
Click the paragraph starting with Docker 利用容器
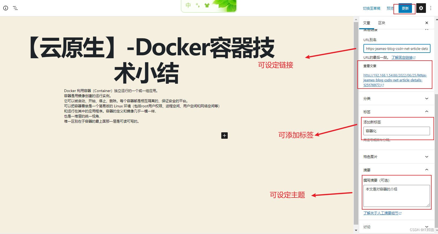pos(112,91)
